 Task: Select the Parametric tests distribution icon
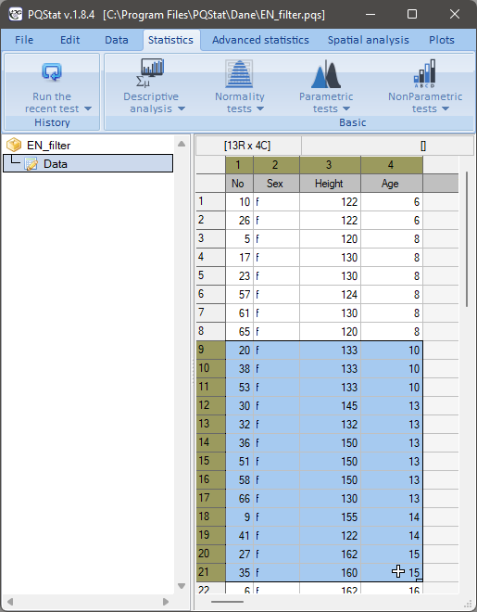pos(326,73)
